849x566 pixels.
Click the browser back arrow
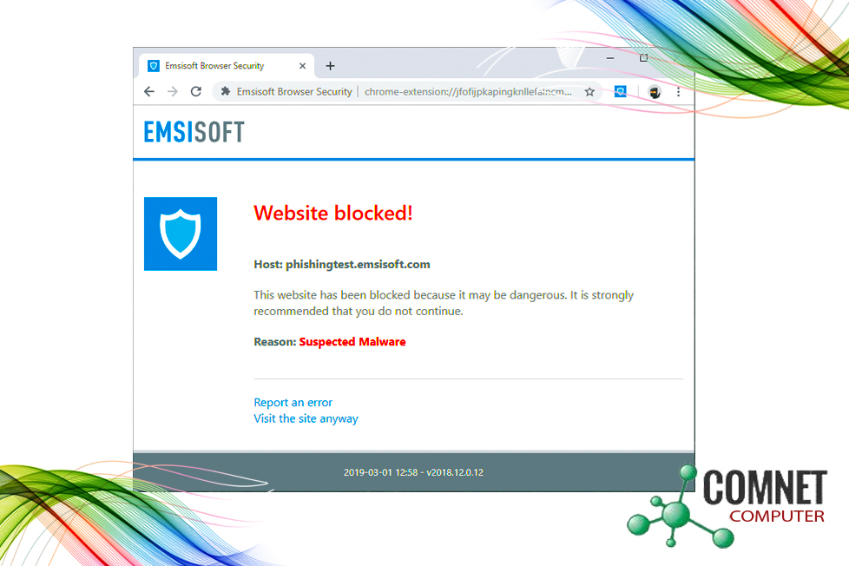[x=149, y=91]
